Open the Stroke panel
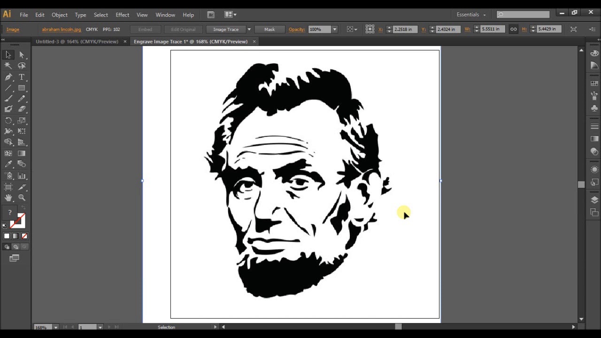This screenshot has height=338, width=601. (594, 126)
